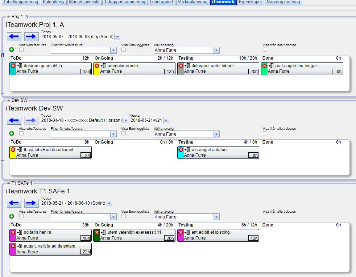
Task: Click the 22h box on 'augait, velit la ad deleniam'
Action: 86,252
